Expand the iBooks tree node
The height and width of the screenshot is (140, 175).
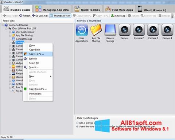coord(10,77)
